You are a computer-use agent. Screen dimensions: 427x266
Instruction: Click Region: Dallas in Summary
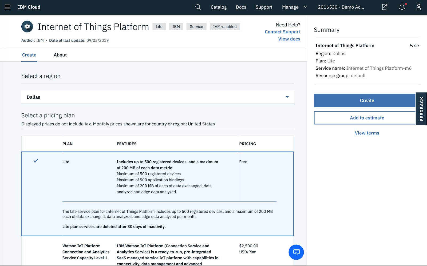coord(330,54)
